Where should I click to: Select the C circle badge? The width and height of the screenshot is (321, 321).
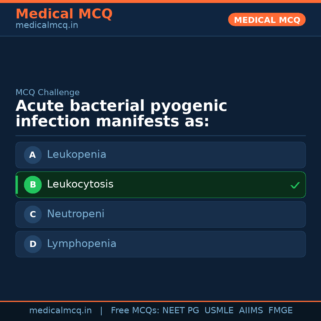[33, 214]
